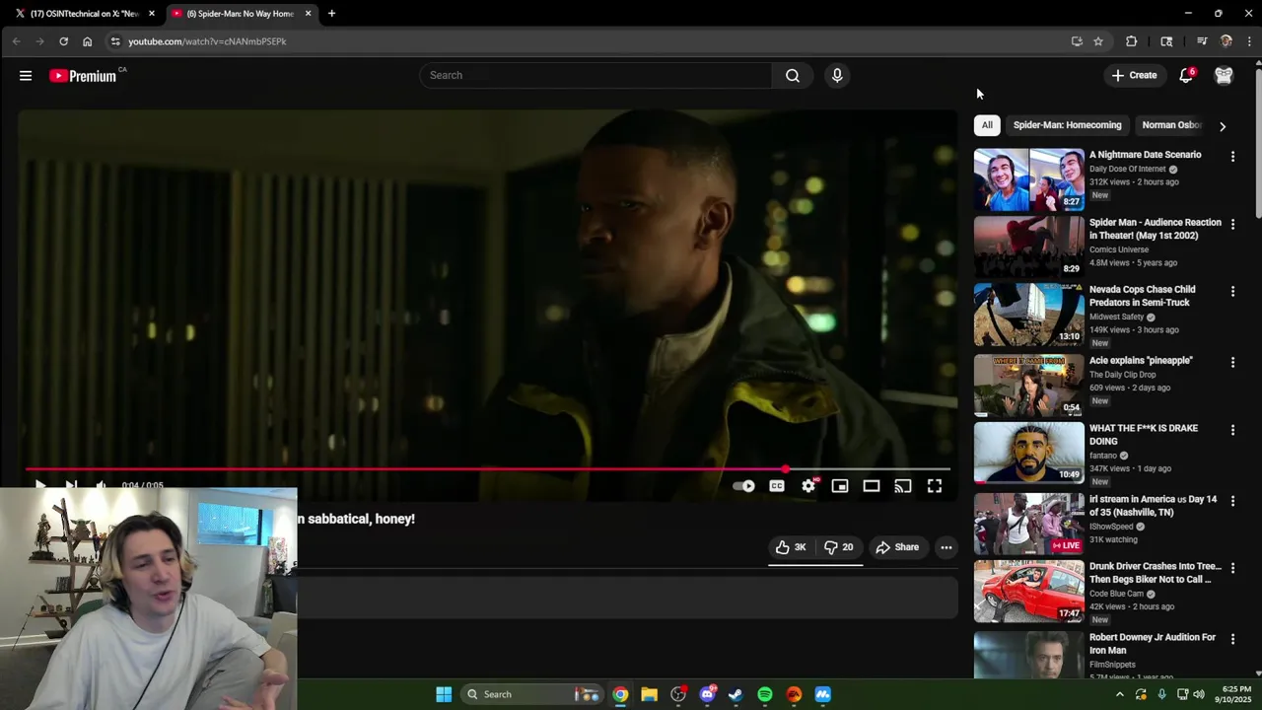
Task: Open the YouTube account avatar menu
Action: 1224,75
